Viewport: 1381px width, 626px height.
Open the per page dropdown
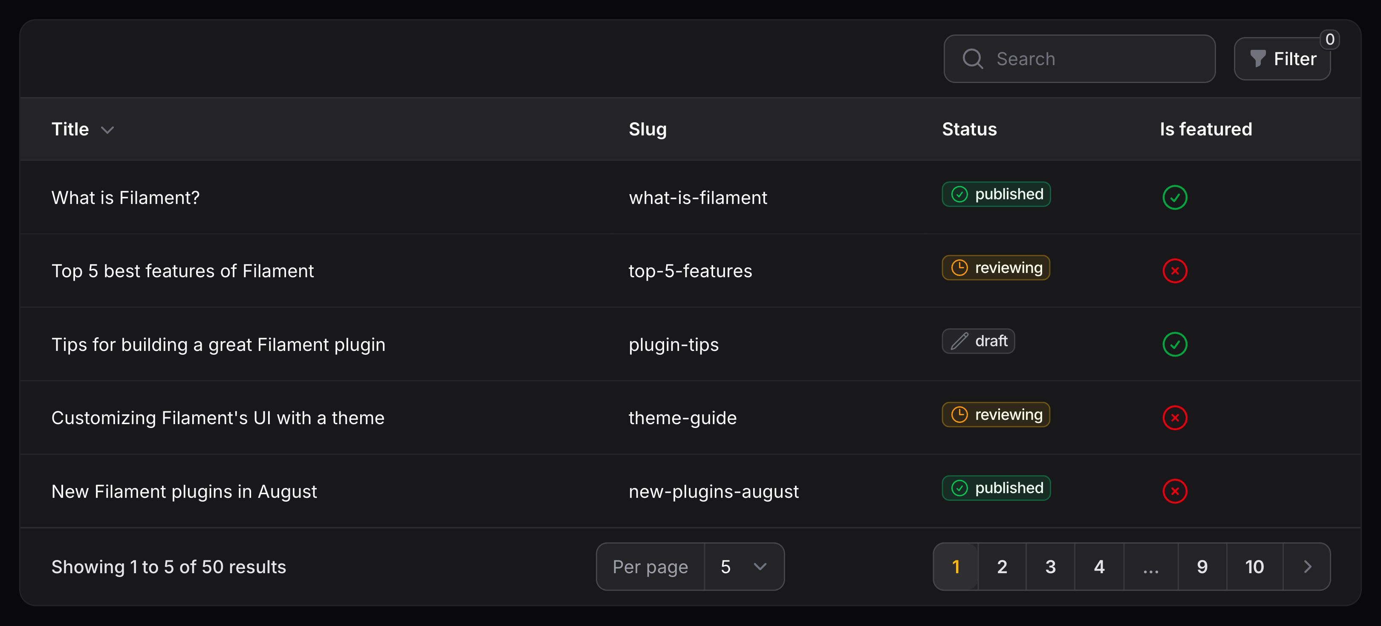click(x=744, y=566)
